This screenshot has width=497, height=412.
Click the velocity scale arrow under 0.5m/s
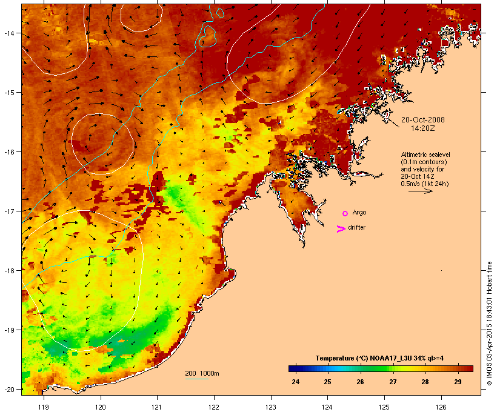pyautogui.click(x=420, y=191)
